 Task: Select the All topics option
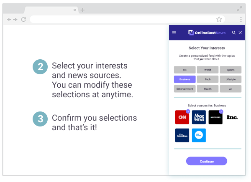click(x=231, y=88)
